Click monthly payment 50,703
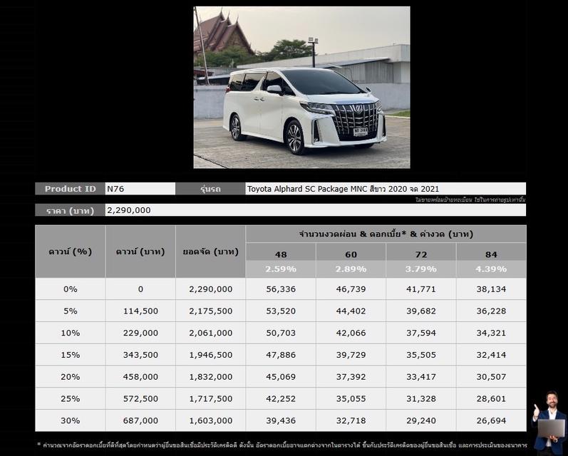The image size is (568, 456). pyautogui.click(x=281, y=333)
